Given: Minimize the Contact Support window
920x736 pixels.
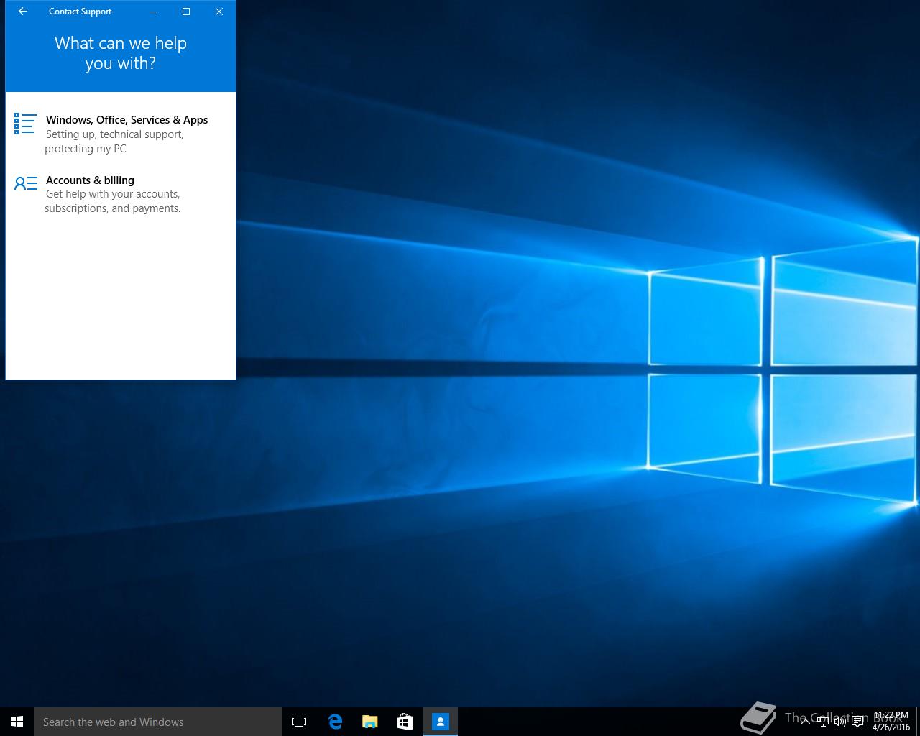Looking at the screenshot, I should click(153, 11).
